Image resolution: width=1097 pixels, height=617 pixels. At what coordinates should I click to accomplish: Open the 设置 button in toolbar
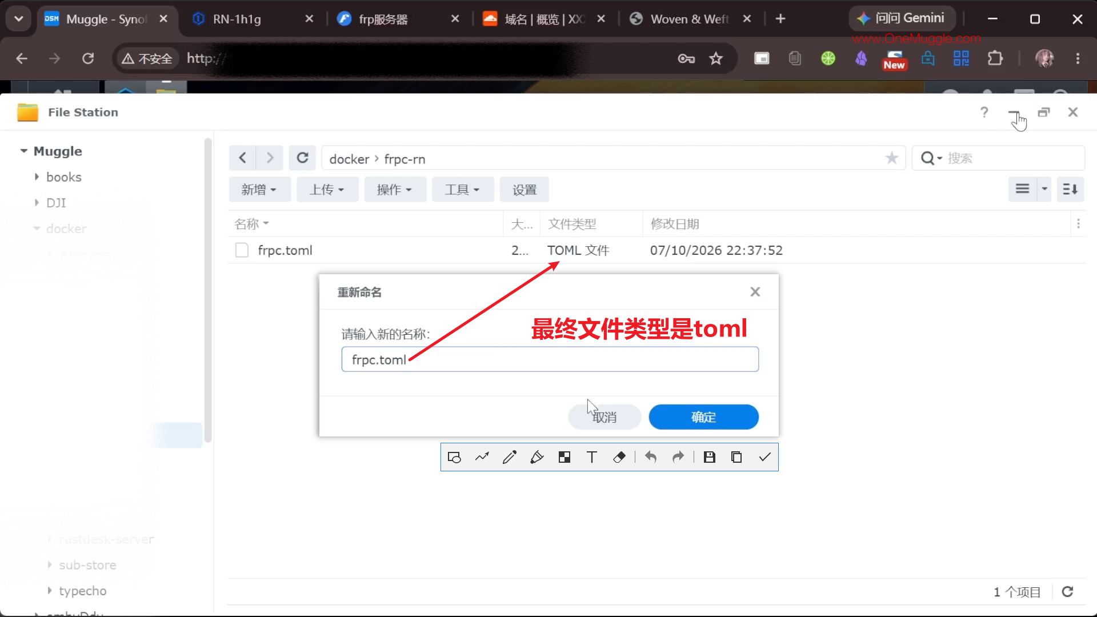(x=524, y=189)
